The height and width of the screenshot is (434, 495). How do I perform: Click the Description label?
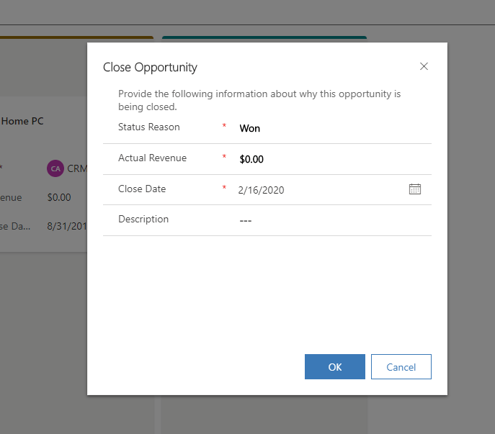pos(143,220)
